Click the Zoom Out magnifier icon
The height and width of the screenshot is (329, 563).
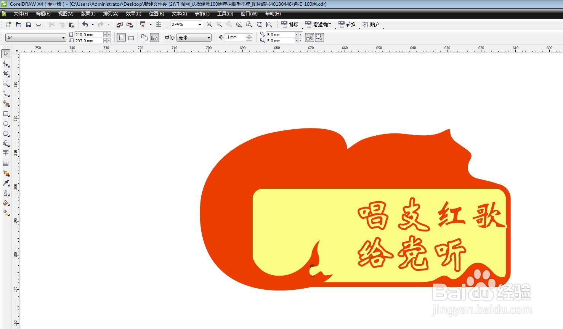(x=219, y=24)
